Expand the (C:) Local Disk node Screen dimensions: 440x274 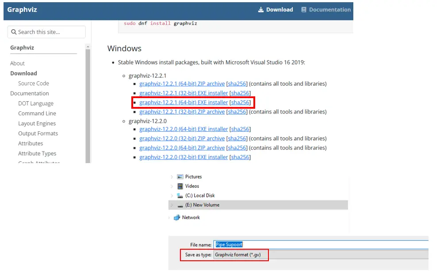(172, 195)
